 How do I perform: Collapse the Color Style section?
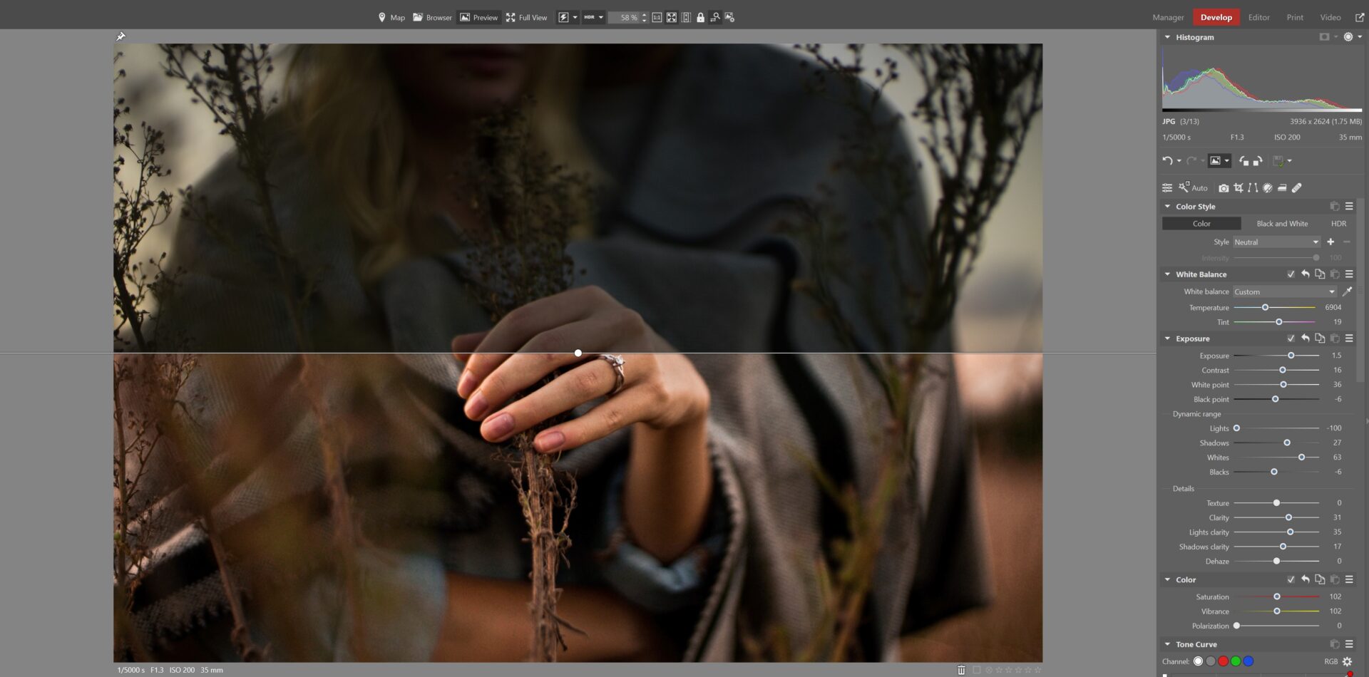pyautogui.click(x=1167, y=207)
